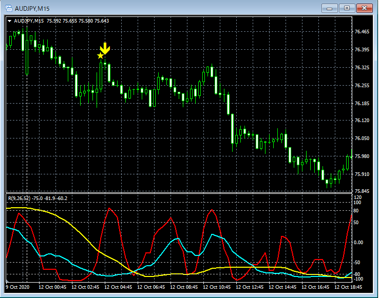
Task: Click the 12 Oct 18:45 time label
Action: click(x=348, y=287)
